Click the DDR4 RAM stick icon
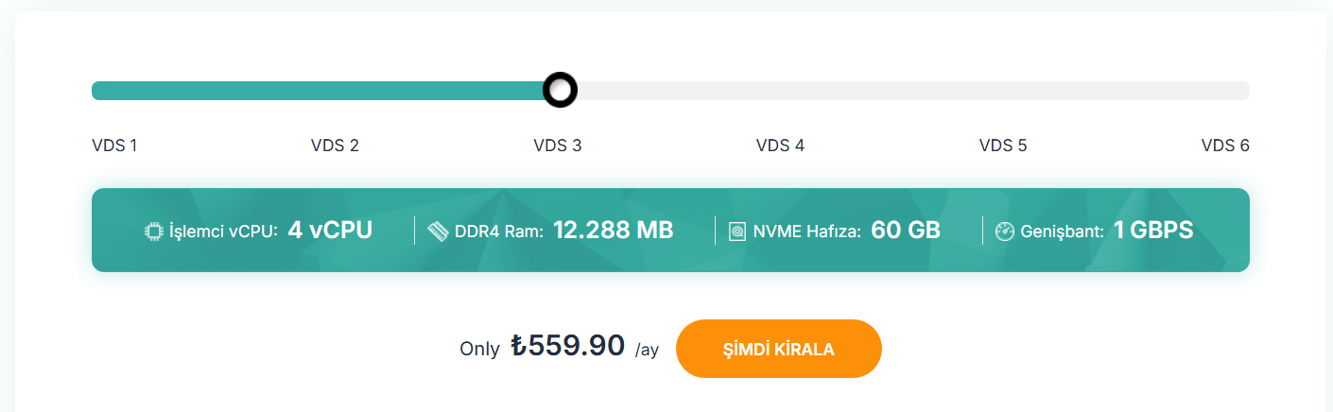 pyautogui.click(x=438, y=231)
